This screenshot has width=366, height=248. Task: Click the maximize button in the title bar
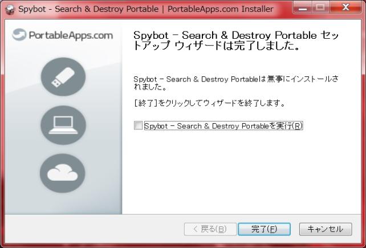(x=320, y=8)
